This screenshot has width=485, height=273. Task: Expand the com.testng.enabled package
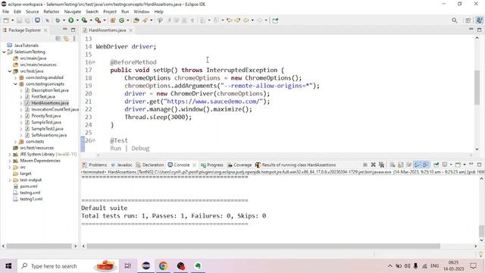tap(15, 77)
